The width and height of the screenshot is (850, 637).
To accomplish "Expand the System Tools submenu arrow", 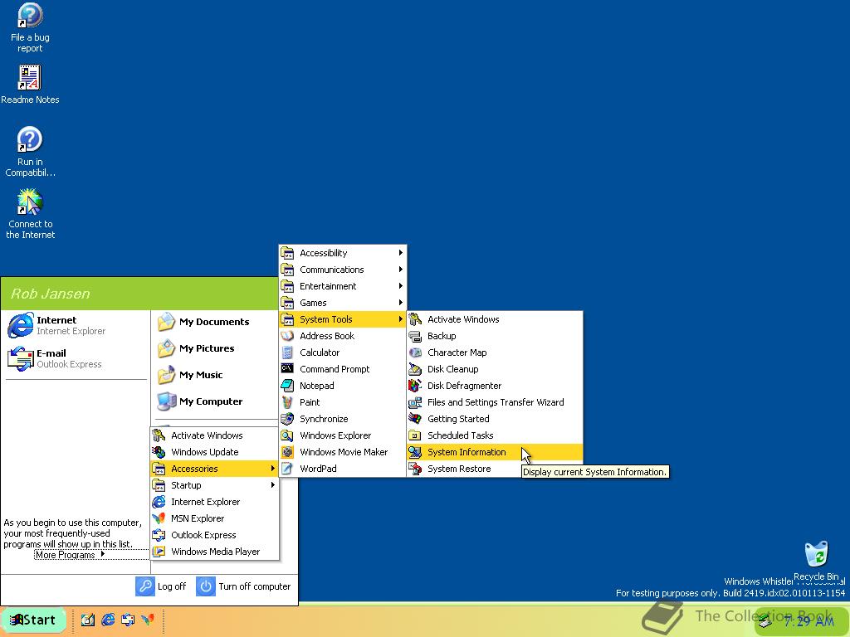I will pos(401,319).
